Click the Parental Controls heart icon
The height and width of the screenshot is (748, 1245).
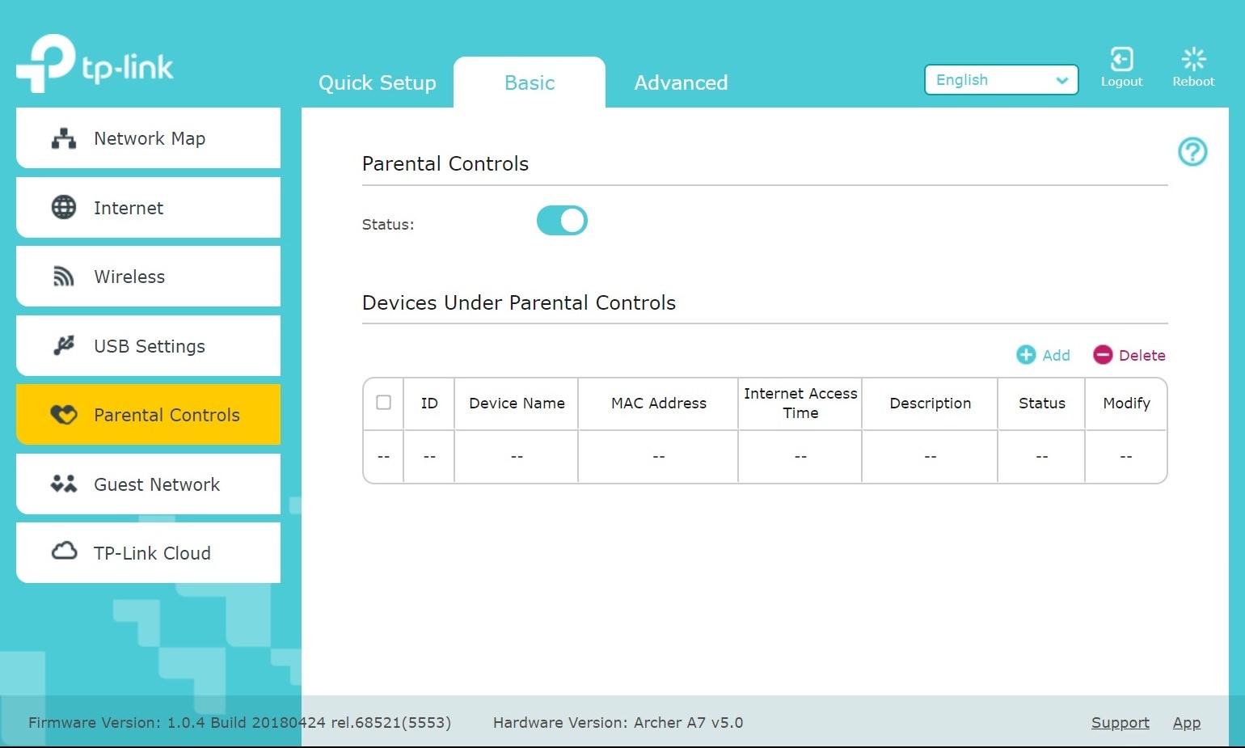click(x=64, y=415)
